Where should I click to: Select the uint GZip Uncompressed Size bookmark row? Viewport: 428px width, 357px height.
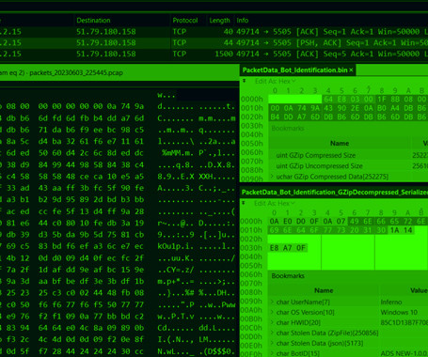tap(348, 166)
